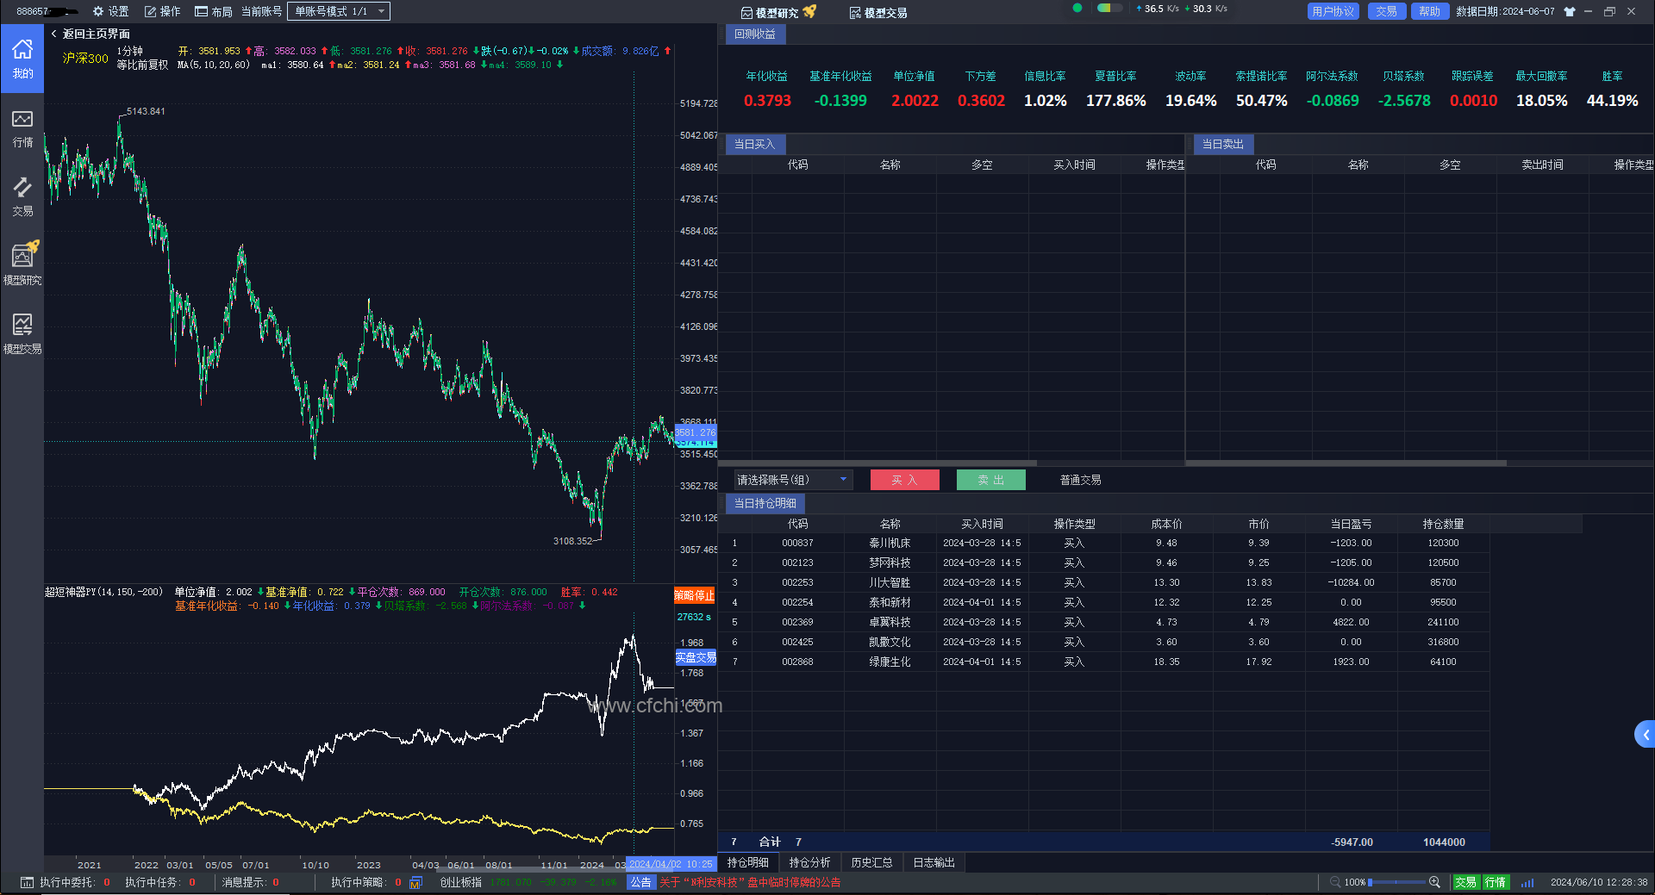Click the signal strength bars icon
Image resolution: width=1655 pixels, height=895 pixels.
tap(1527, 882)
